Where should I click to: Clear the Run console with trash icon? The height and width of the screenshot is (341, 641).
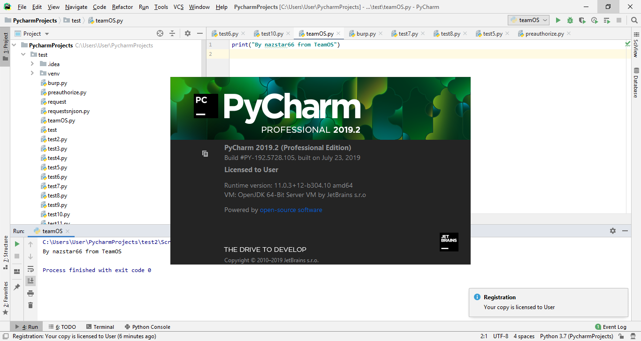(x=31, y=305)
